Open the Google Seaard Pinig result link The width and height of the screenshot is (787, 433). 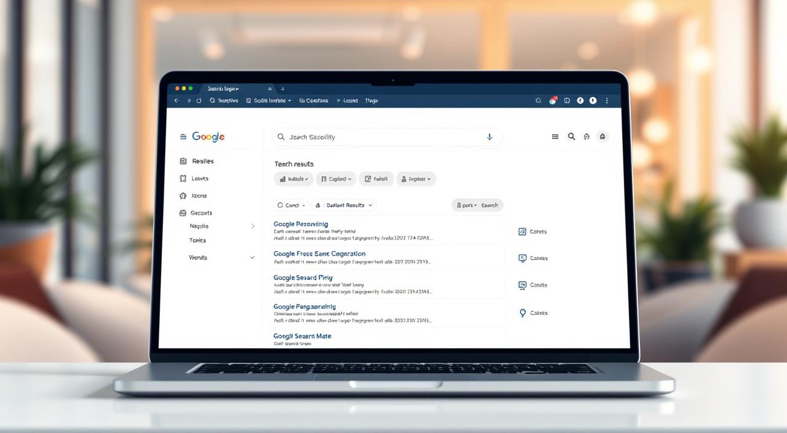tap(303, 278)
